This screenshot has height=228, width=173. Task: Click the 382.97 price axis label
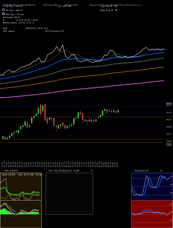[x=169, y=134]
